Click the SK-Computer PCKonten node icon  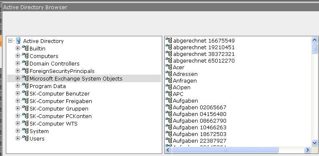coord(25,116)
